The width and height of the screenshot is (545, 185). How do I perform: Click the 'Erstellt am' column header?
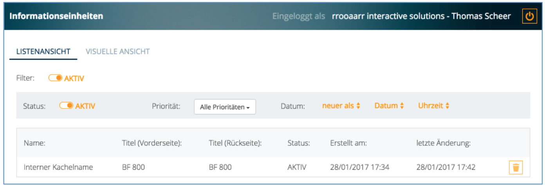[348, 143]
